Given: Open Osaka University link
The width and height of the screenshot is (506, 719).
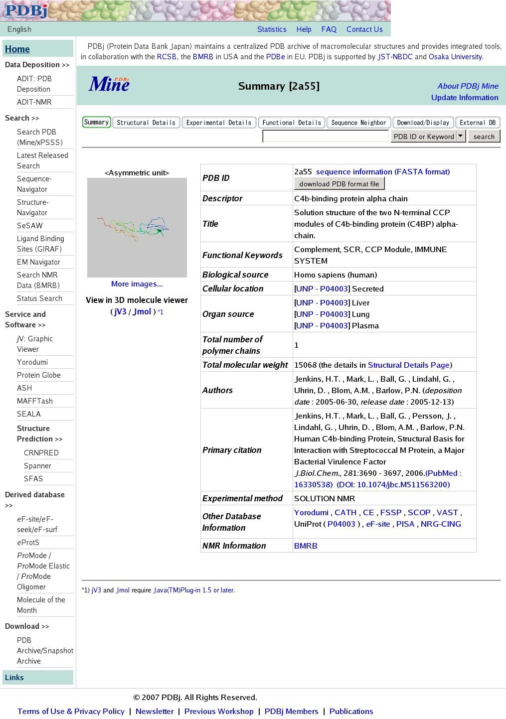Looking at the screenshot, I should [455, 57].
